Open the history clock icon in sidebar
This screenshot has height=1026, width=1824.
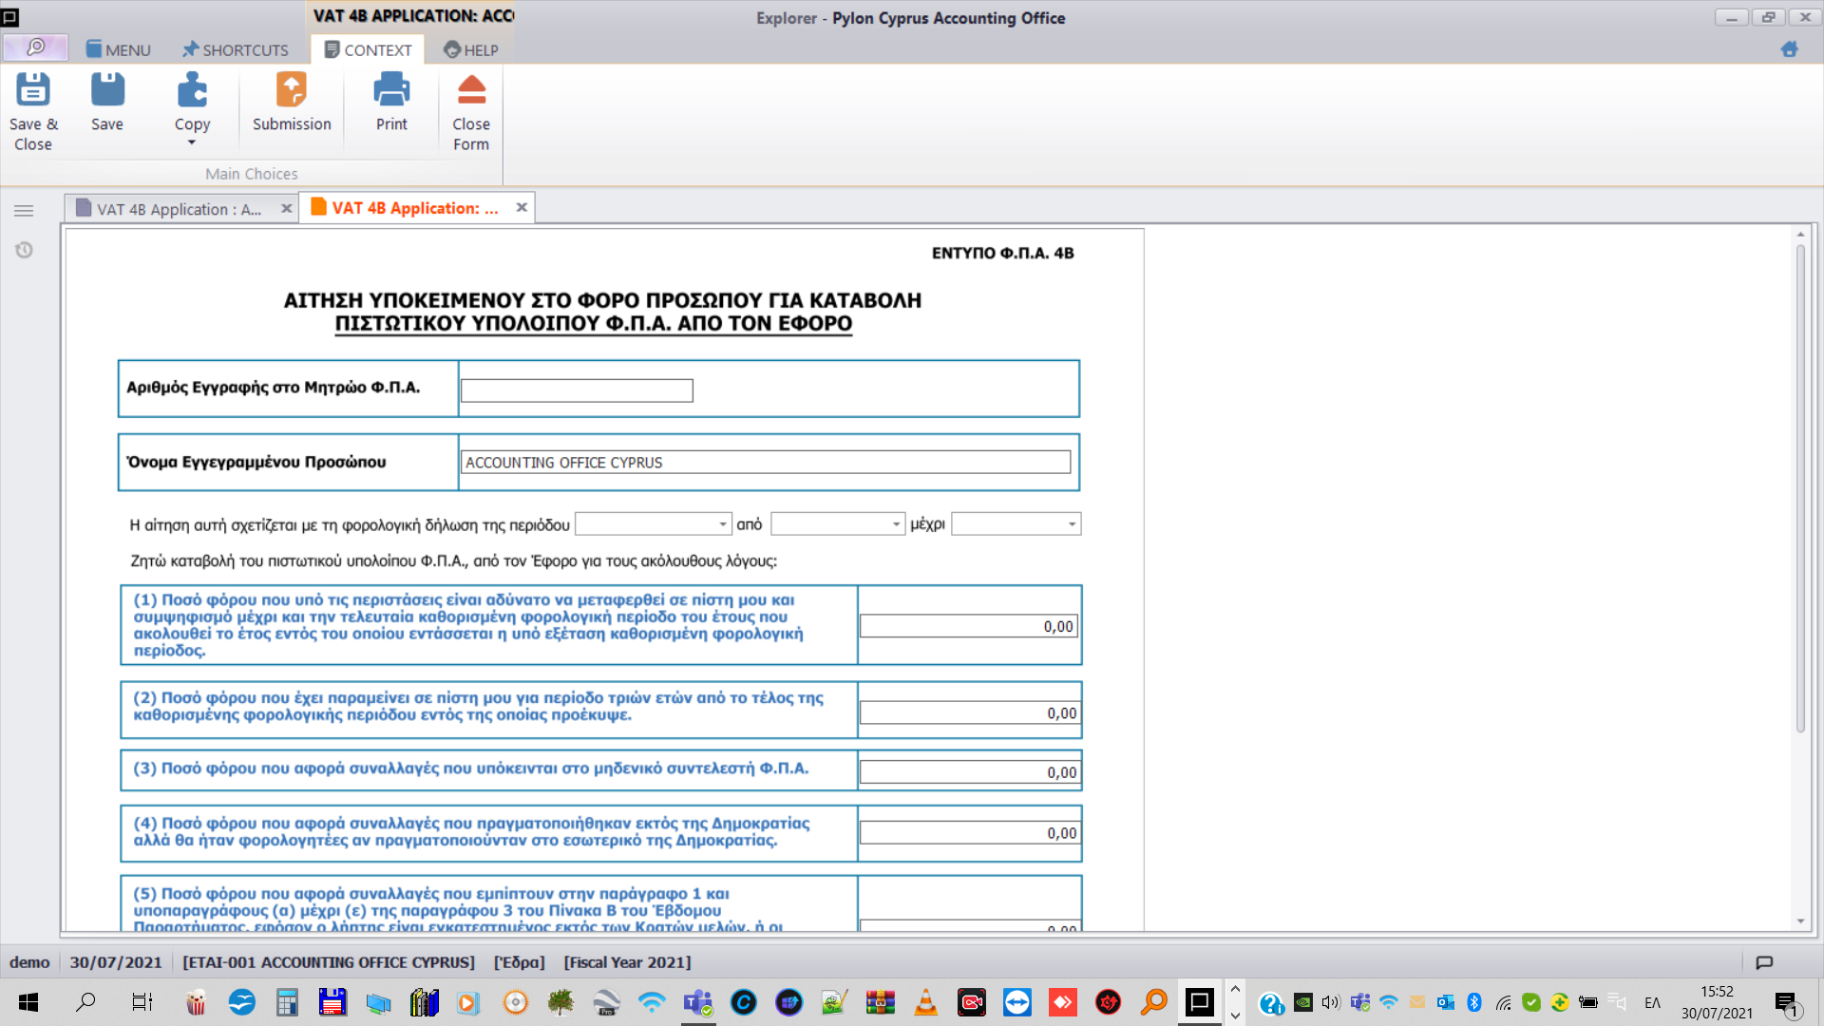[25, 250]
